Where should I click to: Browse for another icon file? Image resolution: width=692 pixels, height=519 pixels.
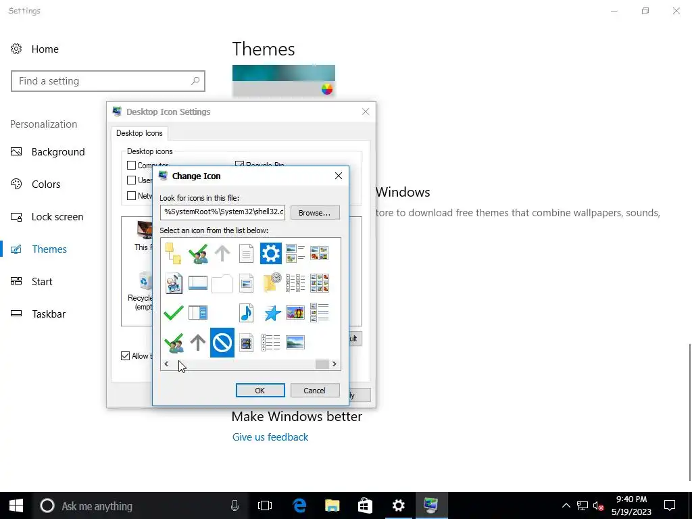(315, 213)
